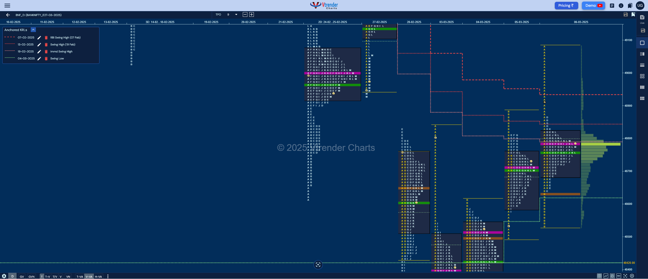Select the VN view tab
This screenshot has height=279, width=648.
[68, 276]
